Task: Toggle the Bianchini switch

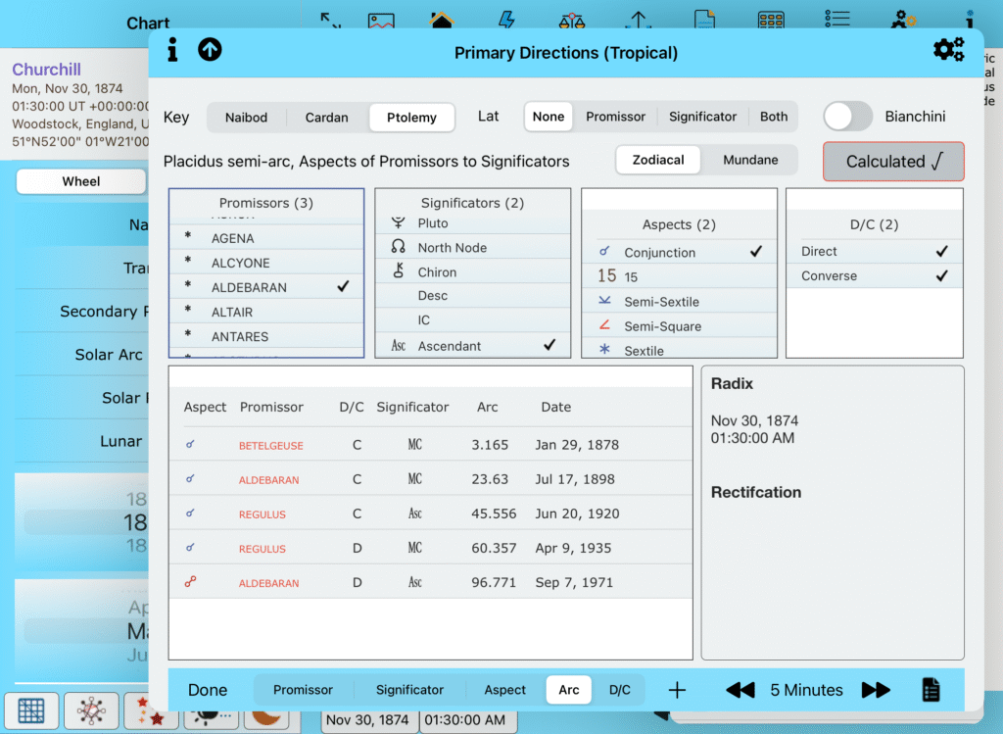Action: tap(847, 117)
